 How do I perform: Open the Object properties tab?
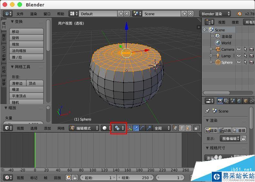pyautogui.click(x=246, y=101)
